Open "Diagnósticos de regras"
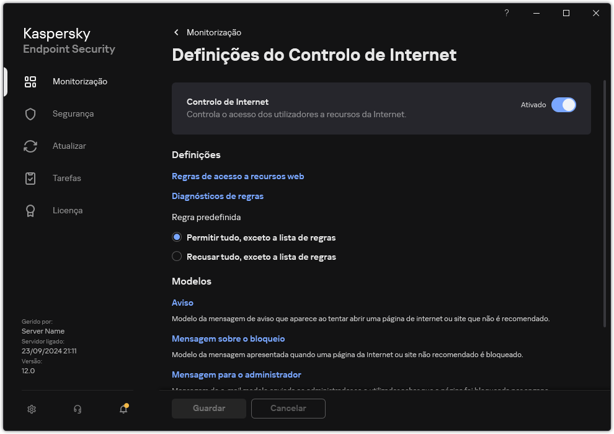Image resolution: width=614 pixels, height=434 pixels. tap(218, 196)
